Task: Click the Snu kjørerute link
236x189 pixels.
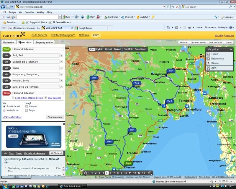Action: pos(55,98)
